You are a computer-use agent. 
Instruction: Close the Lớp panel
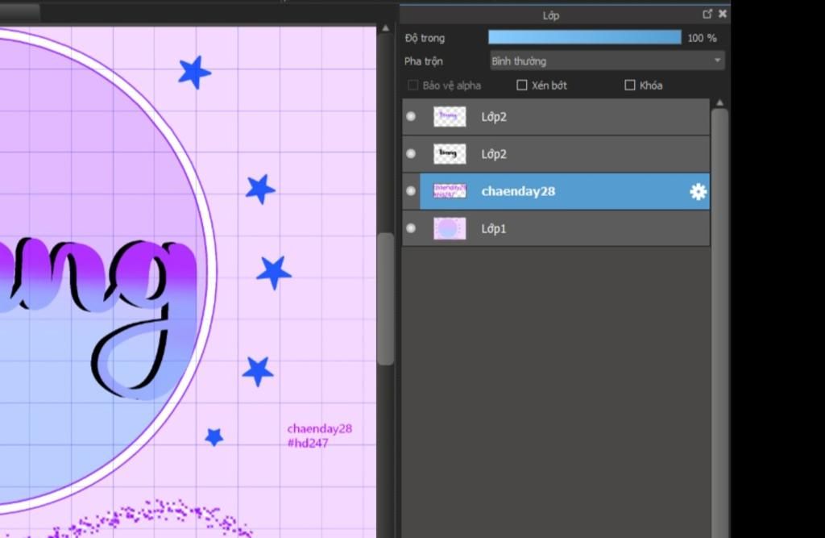[723, 15]
